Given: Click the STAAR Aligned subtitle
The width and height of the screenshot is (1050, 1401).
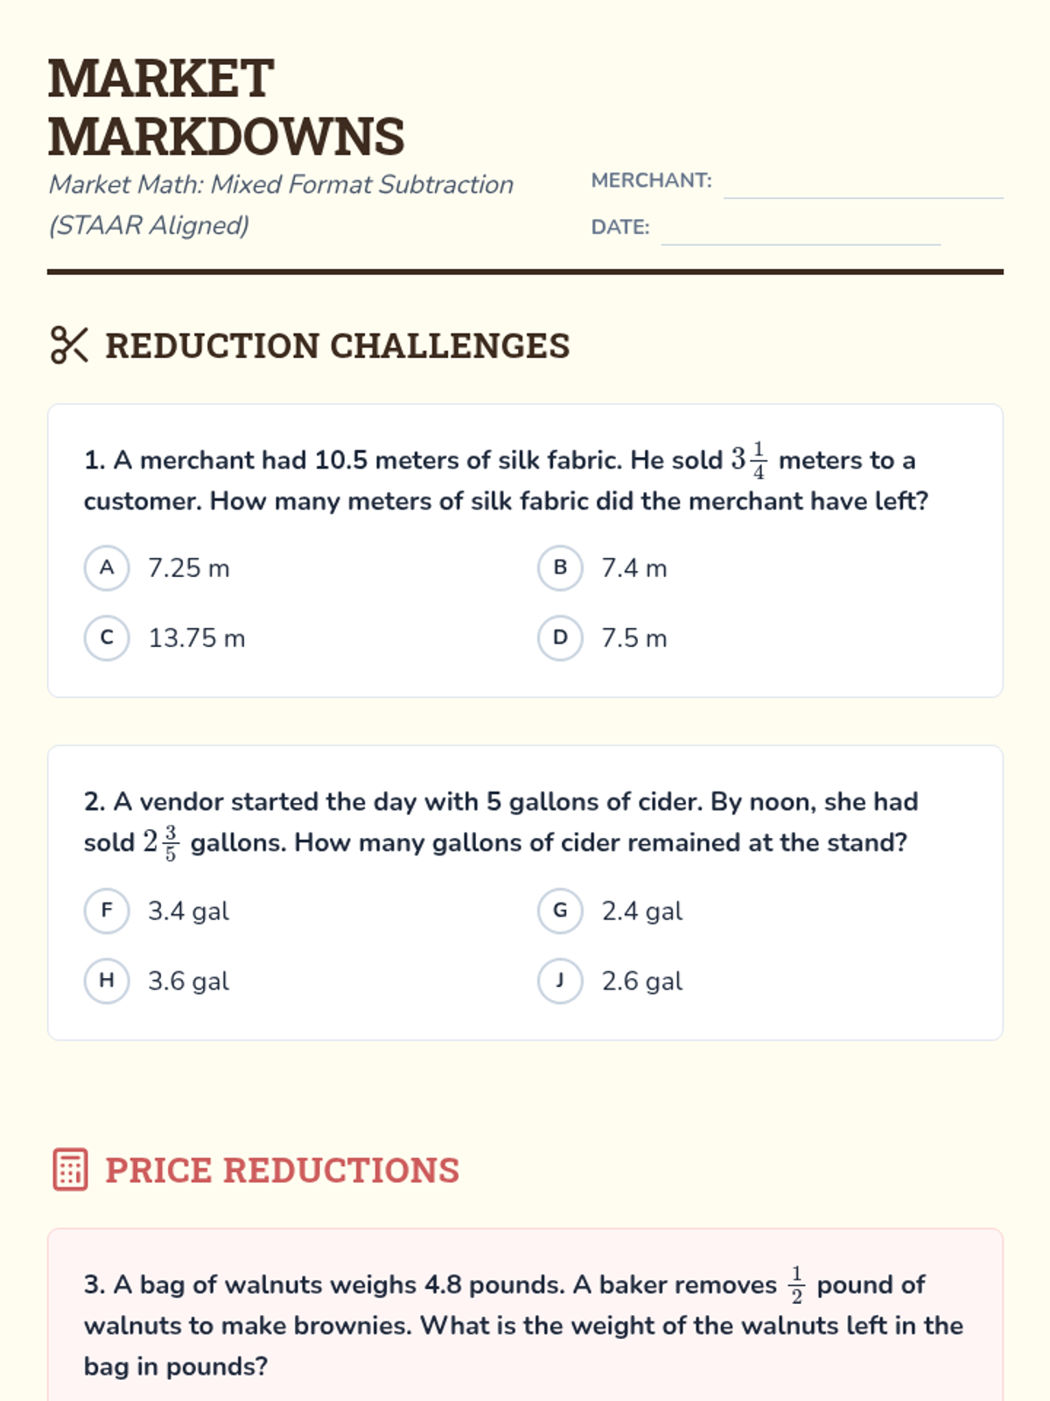Looking at the screenshot, I should [x=280, y=205].
